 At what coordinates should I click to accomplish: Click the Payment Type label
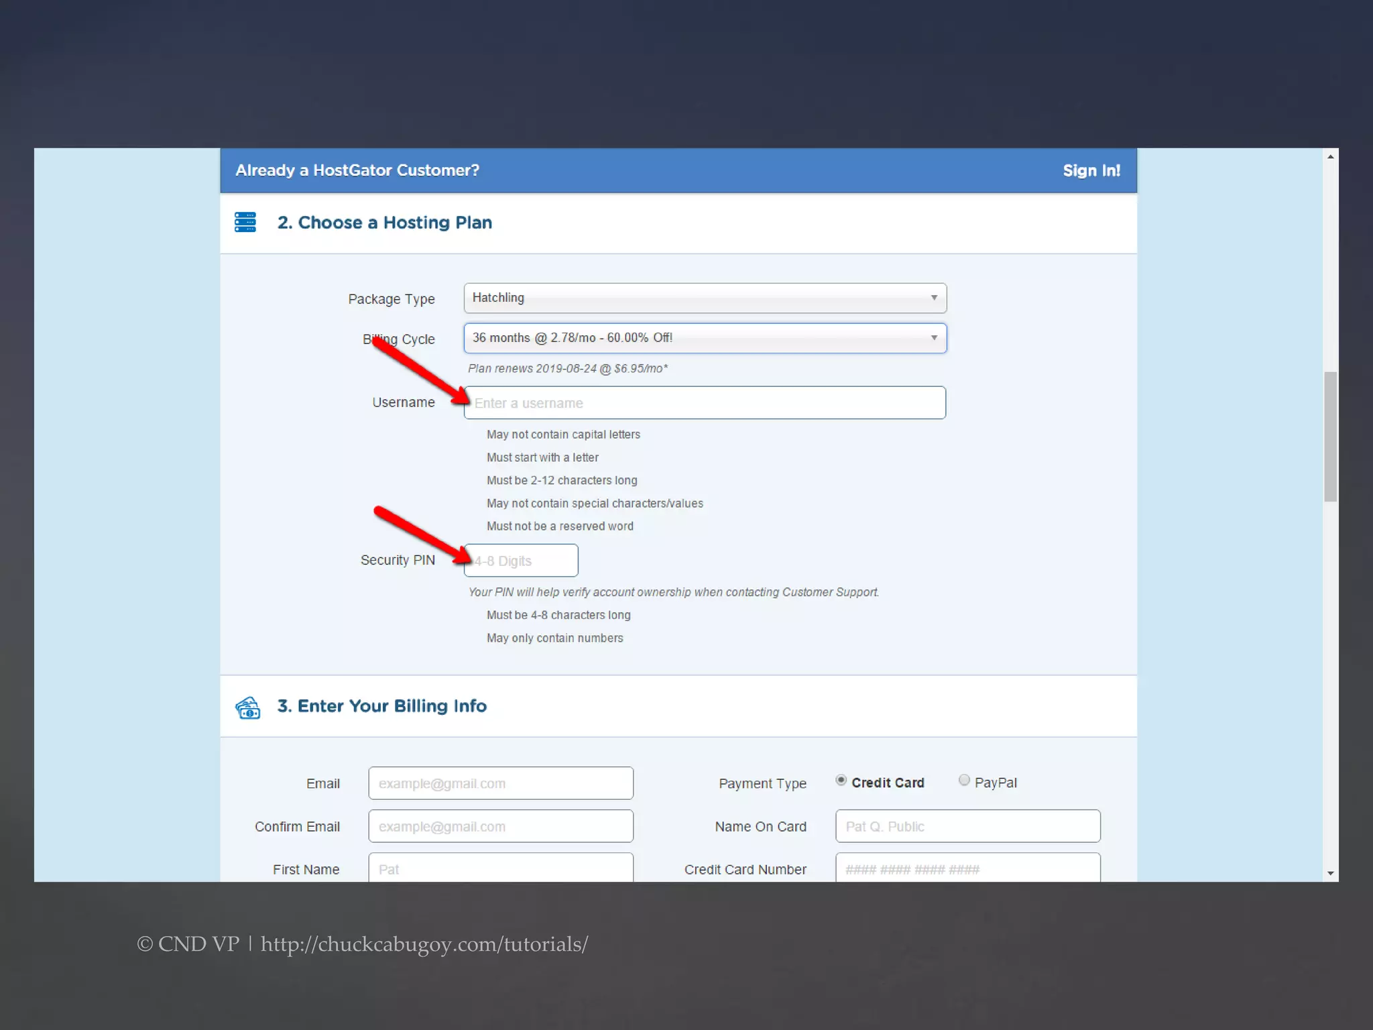pyautogui.click(x=762, y=783)
